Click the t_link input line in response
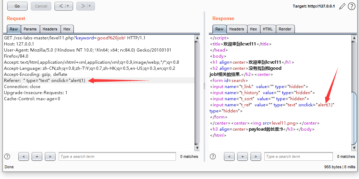 tap(259, 87)
